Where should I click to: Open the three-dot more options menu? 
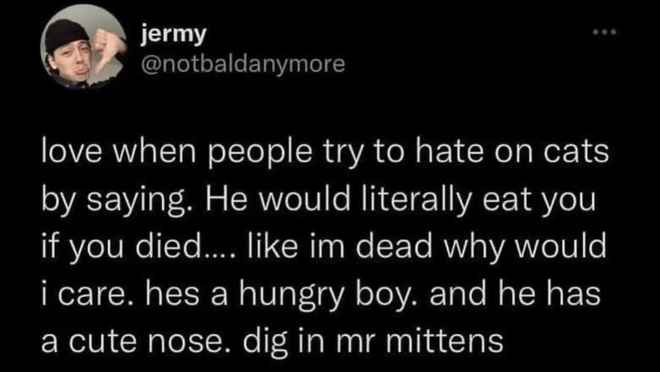click(x=603, y=32)
